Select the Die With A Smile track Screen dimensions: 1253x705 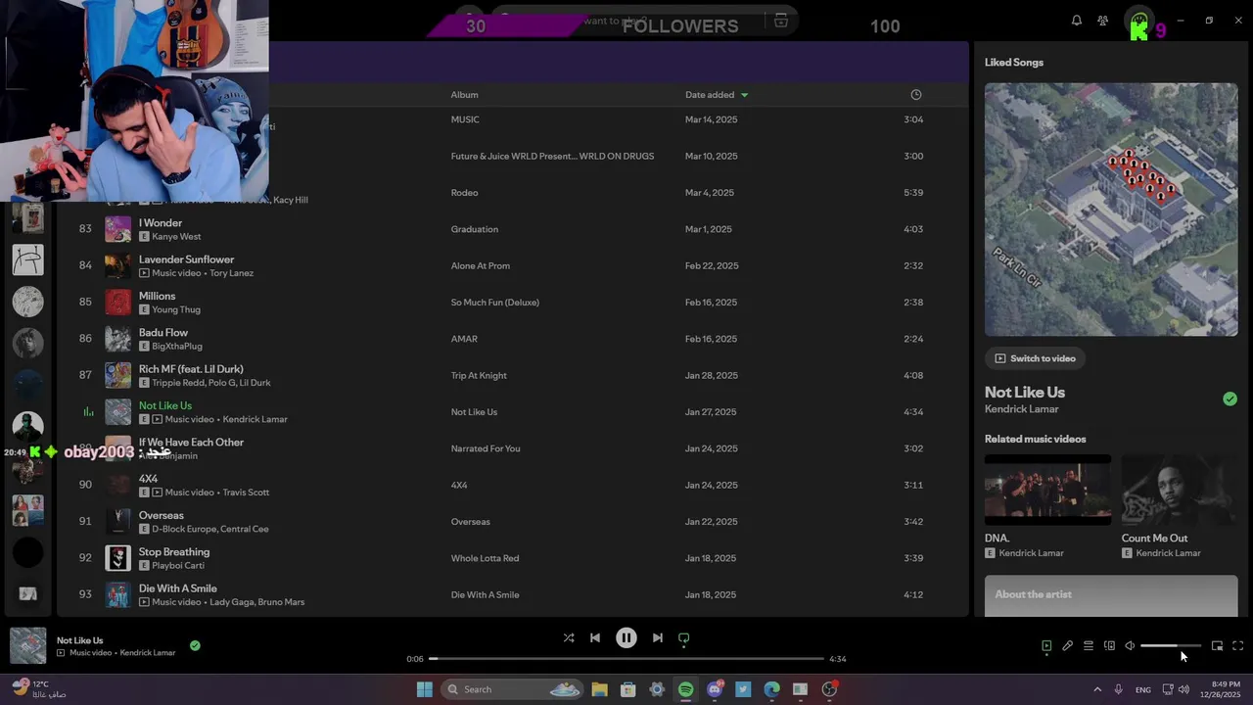[x=513, y=594]
